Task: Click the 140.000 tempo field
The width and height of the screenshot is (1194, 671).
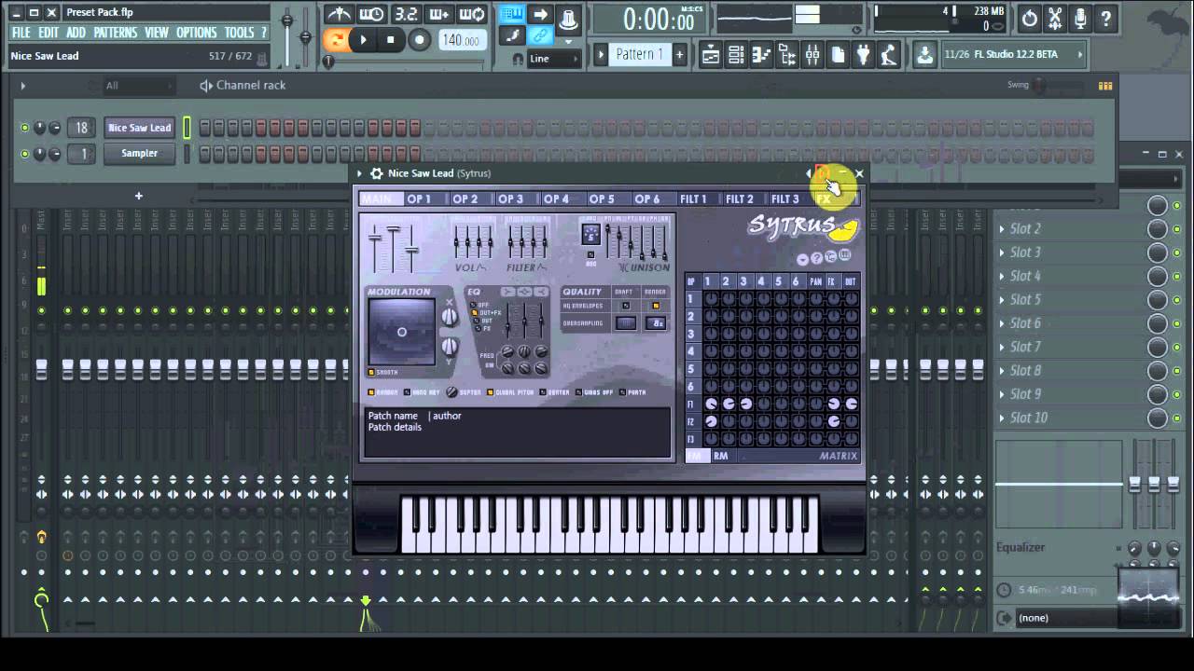Action: 461,40
